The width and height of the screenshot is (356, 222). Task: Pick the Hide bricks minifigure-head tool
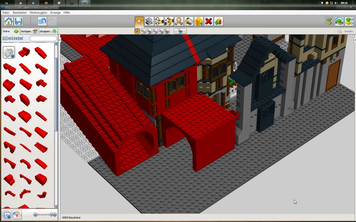pos(199,21)
